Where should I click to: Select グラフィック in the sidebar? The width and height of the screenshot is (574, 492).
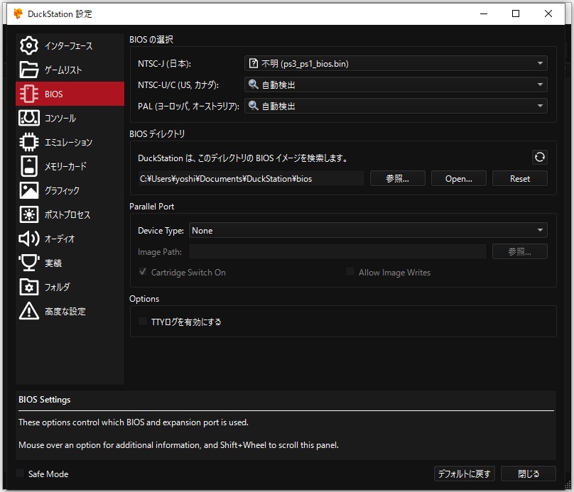tap(70, 190)
